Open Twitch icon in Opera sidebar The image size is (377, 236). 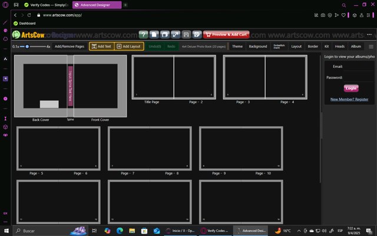[5, 78]
